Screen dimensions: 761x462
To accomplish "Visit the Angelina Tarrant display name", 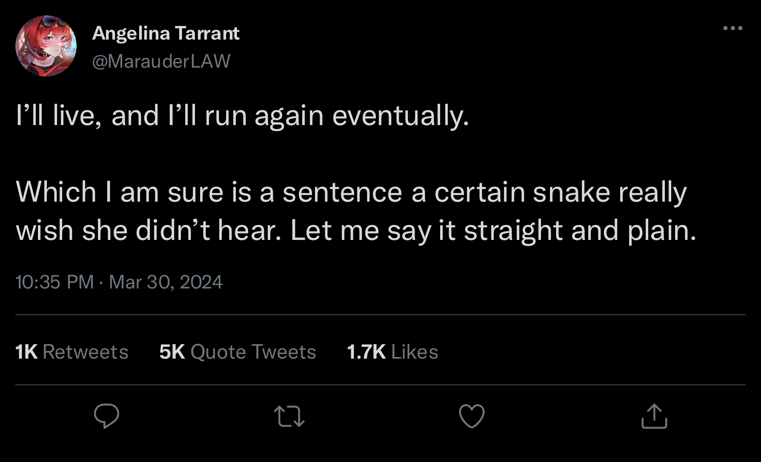I will [x=166, y=33].
